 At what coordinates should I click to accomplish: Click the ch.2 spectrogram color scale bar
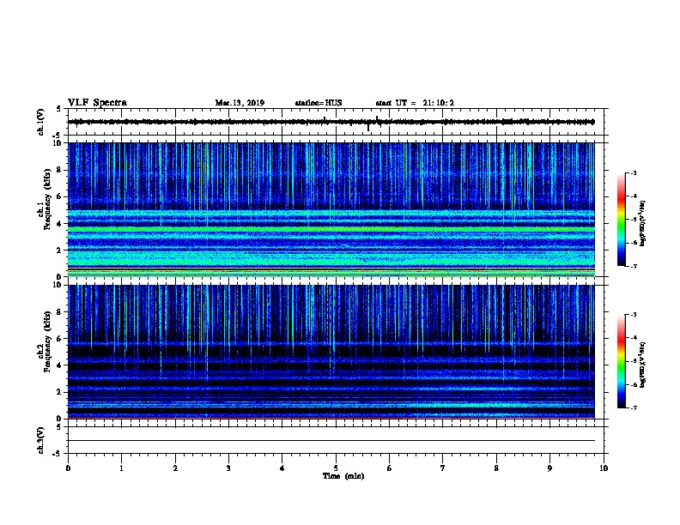(621, 361)
